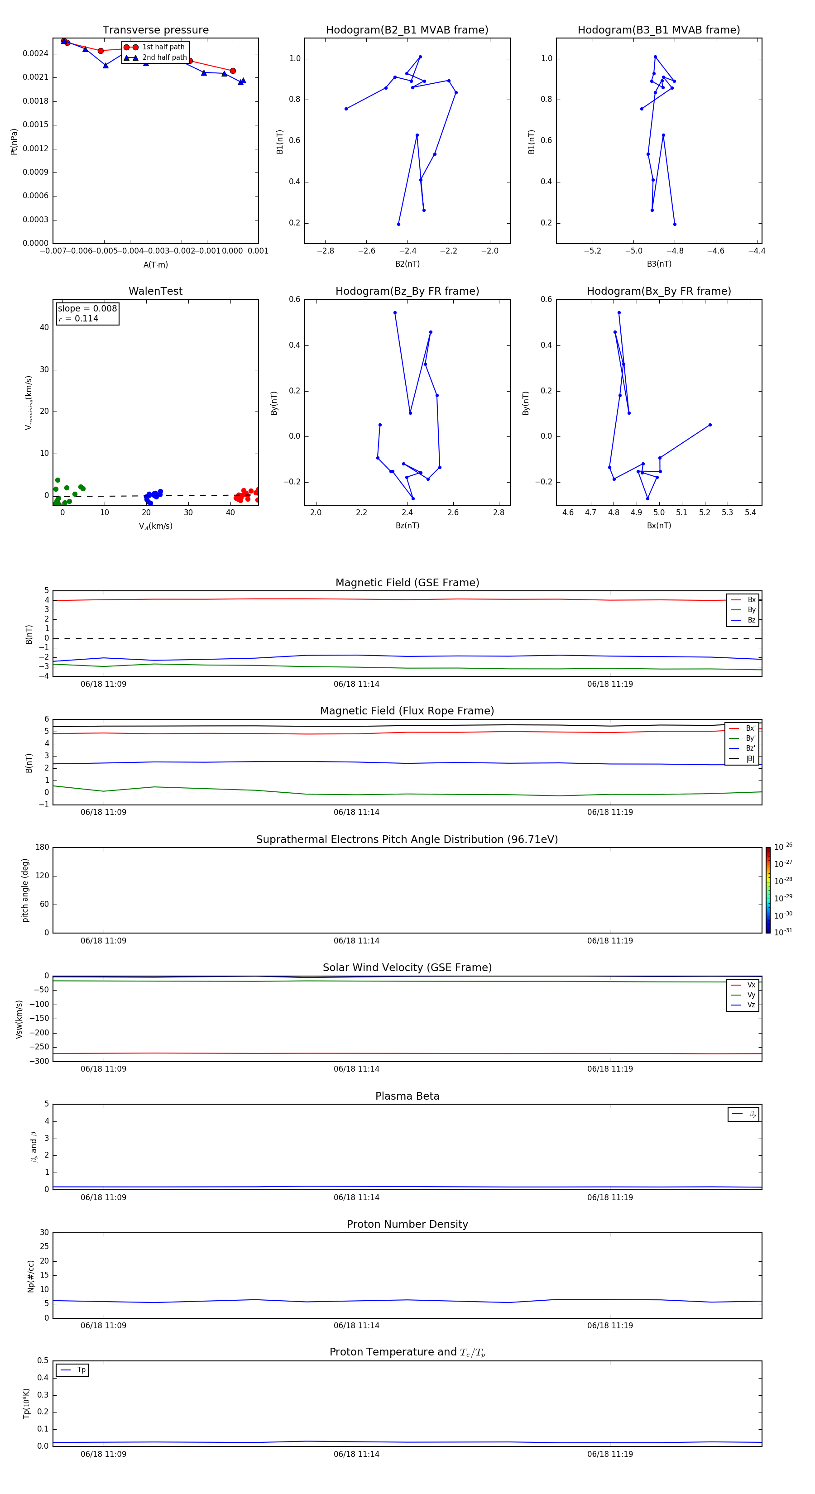Click the '1st half path' legend entry

[x=155, y=47]
